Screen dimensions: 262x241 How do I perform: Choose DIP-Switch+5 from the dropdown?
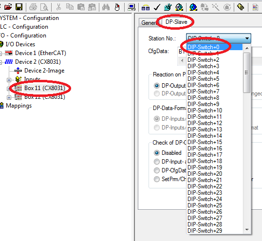pyautogui.click(x=215, y=79)
